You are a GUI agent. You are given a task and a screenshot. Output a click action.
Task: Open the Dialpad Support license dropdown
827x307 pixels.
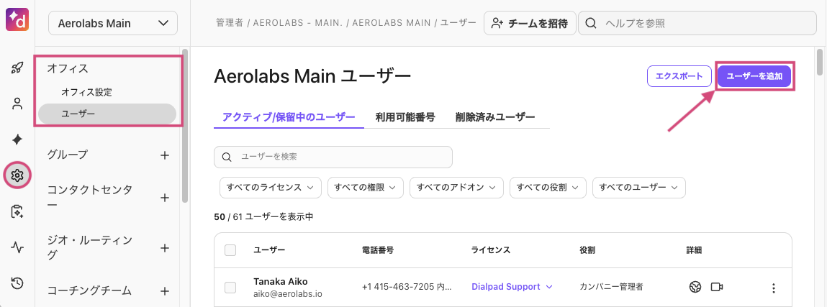point(512,287)
